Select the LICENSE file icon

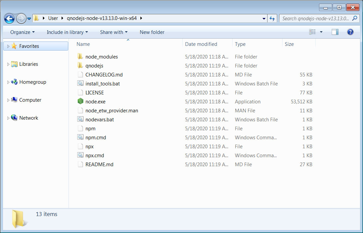pos(80,92)
